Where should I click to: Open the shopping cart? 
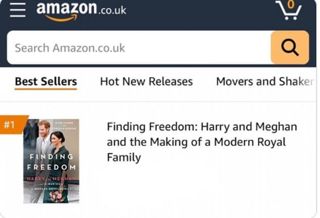[288, 11]
